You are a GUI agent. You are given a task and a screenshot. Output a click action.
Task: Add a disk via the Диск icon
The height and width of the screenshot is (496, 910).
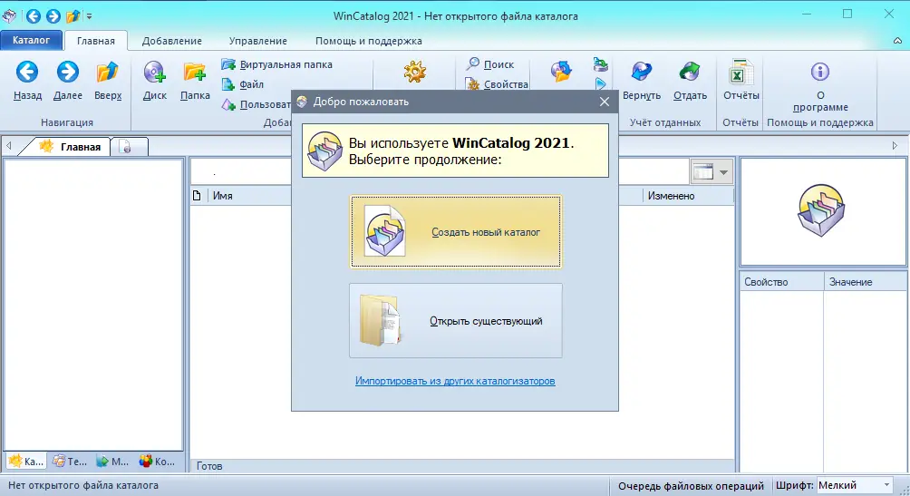pos(154,81)
